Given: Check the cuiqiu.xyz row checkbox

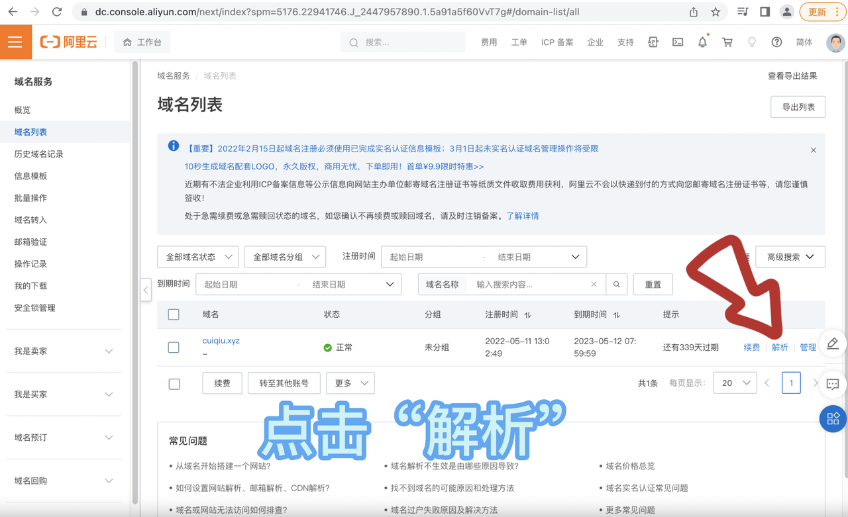Looking at the screenshot, I should tap(174, 348).
